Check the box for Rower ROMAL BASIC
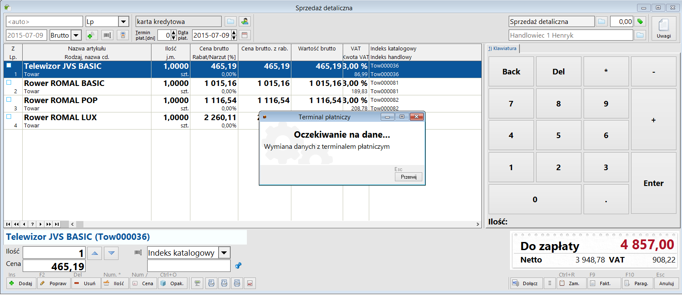The width and height of the screenshot is (682, 295). 9,83
